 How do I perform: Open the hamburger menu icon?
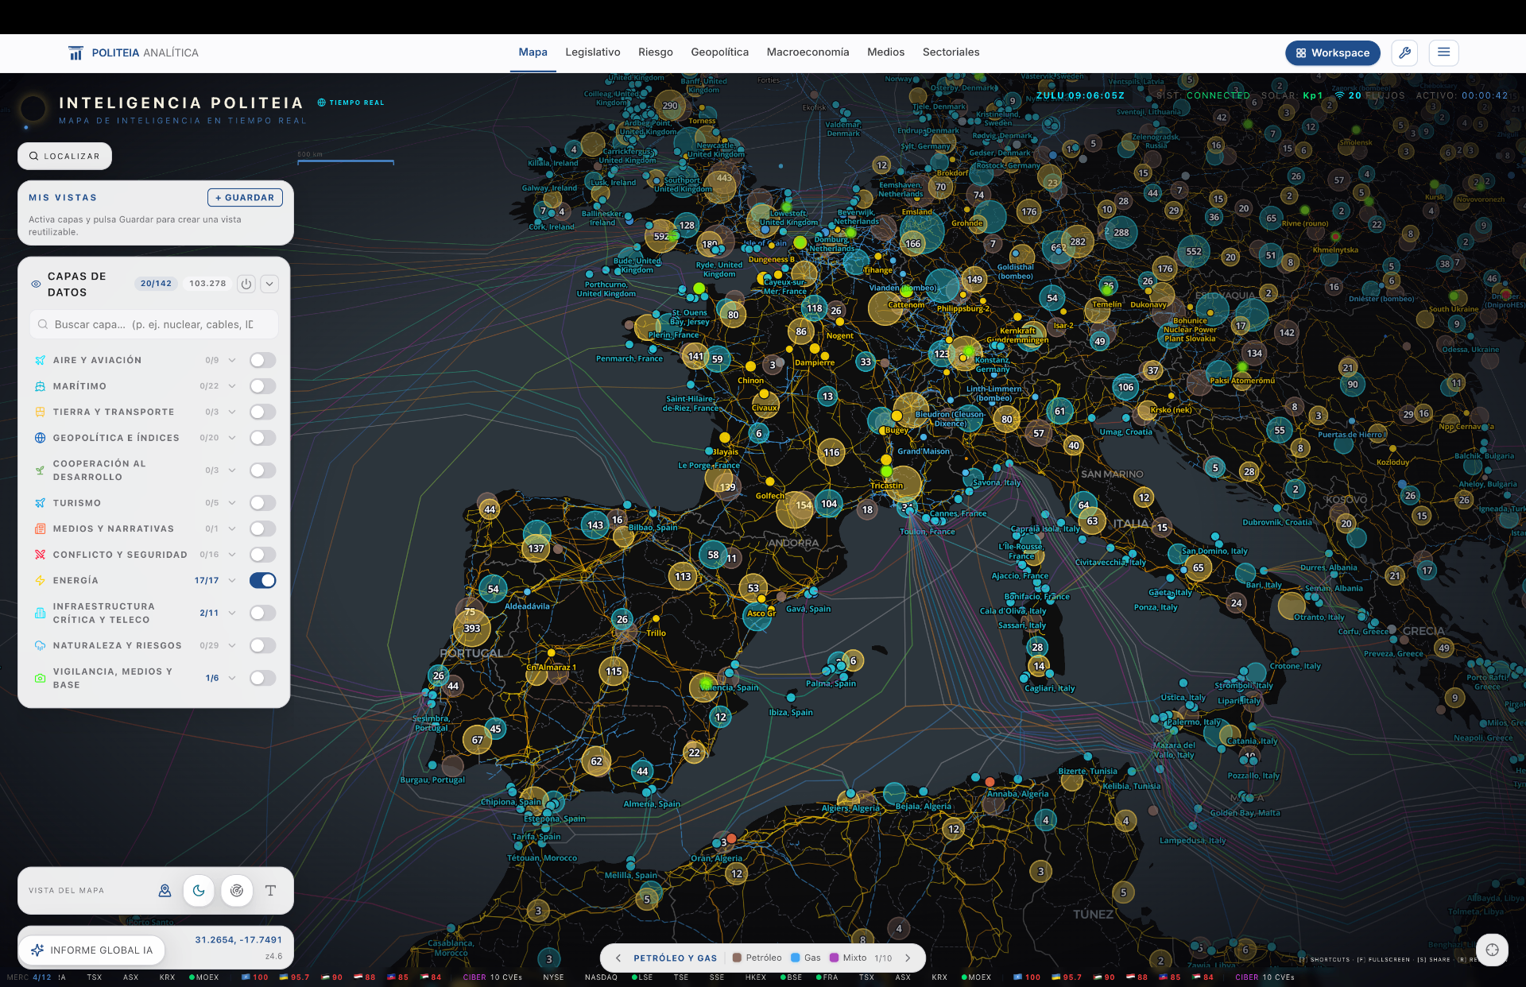(1444, 52)
